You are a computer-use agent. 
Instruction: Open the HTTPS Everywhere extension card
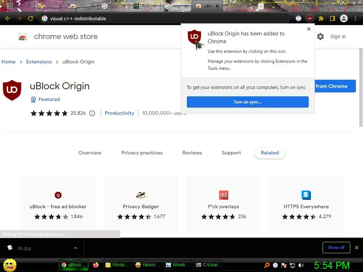tap(306, 204)
